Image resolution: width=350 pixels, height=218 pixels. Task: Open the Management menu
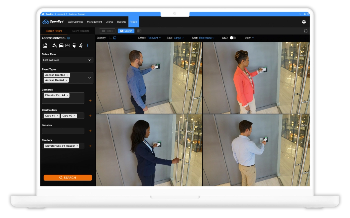[94, 22]
